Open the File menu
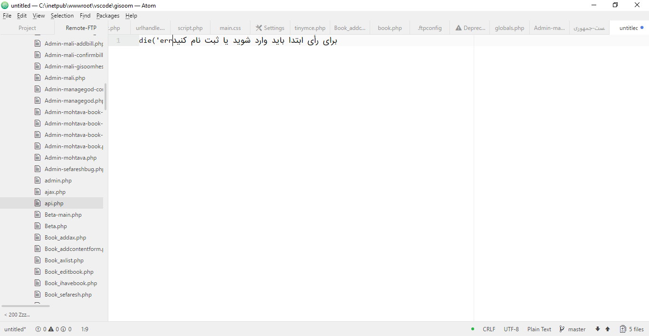This screenshot has width=649, height=336. pyautogui.click(x=7, y=16)
